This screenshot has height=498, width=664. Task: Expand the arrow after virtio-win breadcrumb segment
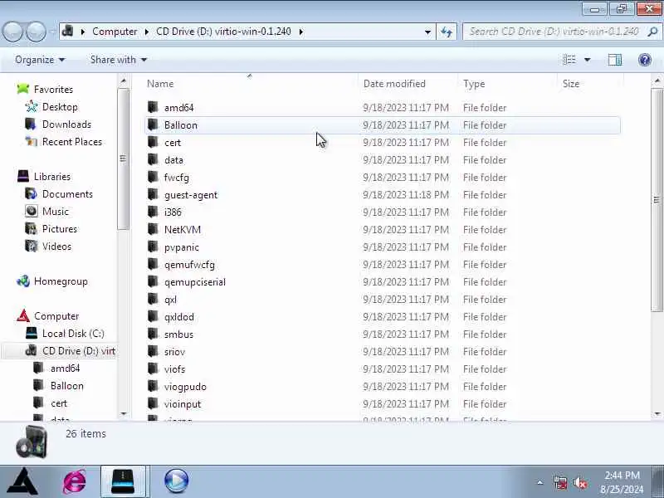pos(301,32)
